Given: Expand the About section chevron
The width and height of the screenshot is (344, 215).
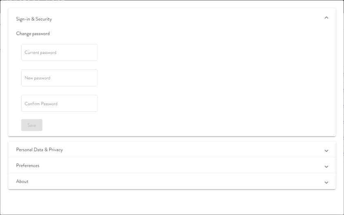Looking at the screenshot, I should 326,182.
